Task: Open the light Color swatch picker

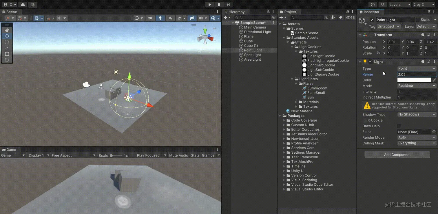Action: click(414, 80)
